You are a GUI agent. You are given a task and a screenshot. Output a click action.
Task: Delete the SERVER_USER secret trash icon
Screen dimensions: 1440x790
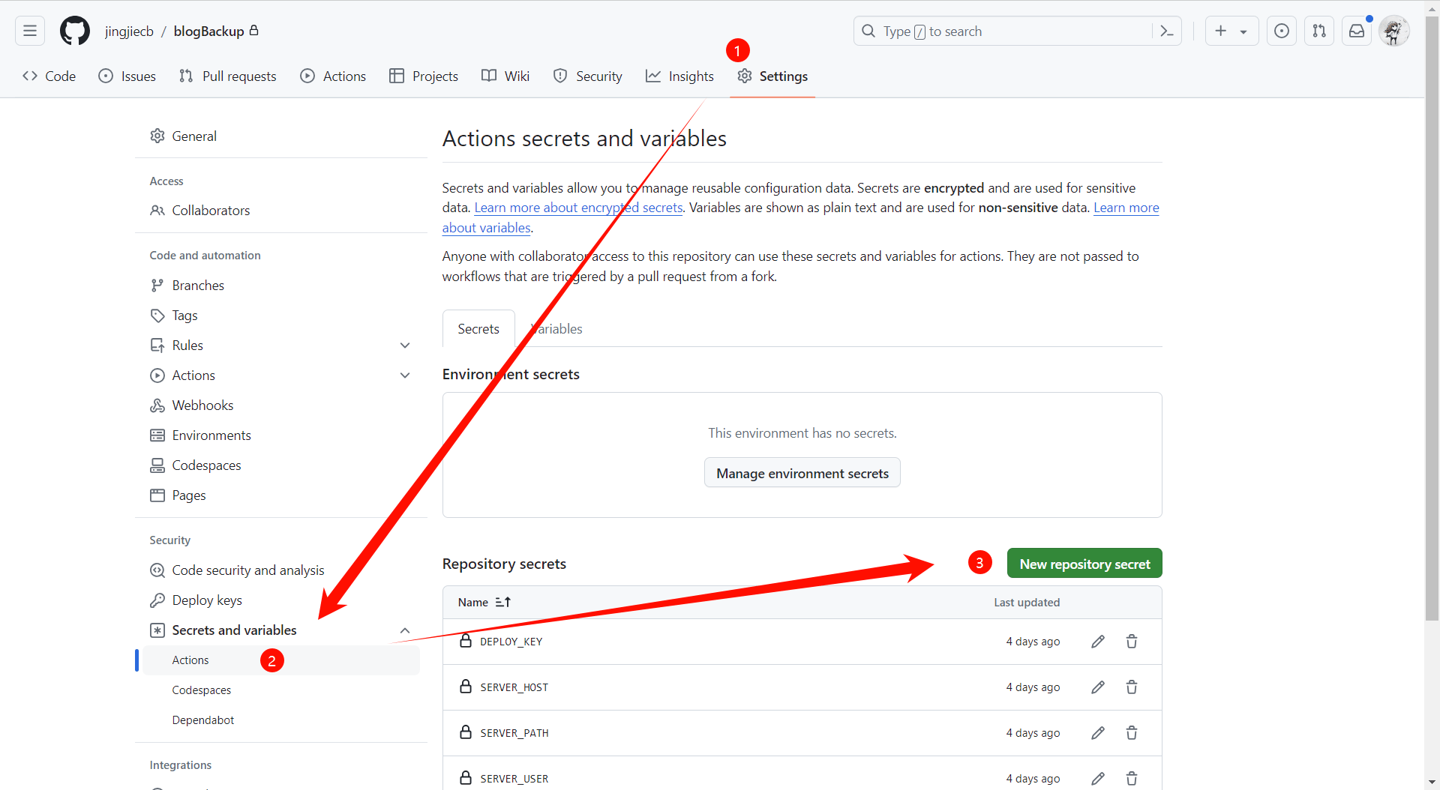click(x=1132, y=779)
